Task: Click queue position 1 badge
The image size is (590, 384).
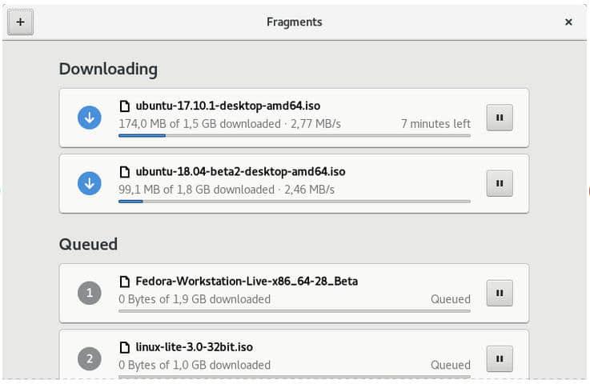Action: tap(90, 294)
